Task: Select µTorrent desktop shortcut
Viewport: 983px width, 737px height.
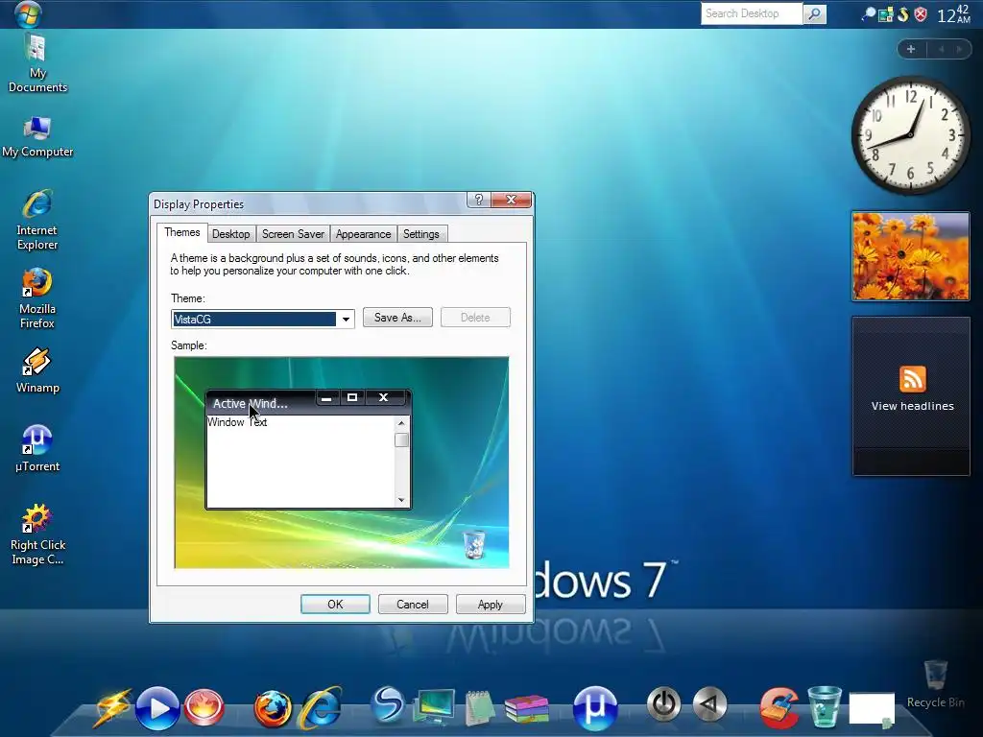Action: coord(37,449)
